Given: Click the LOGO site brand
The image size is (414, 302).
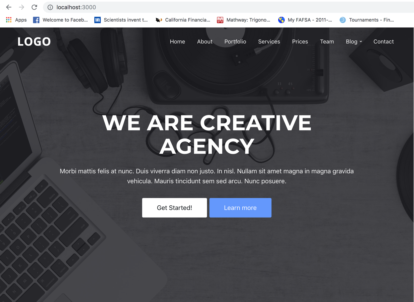Looking at the screenshot, I should point(34,42).
